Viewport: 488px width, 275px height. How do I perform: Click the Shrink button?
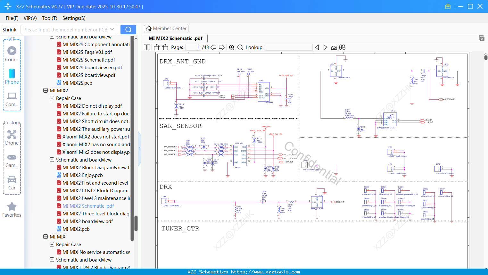10,29
